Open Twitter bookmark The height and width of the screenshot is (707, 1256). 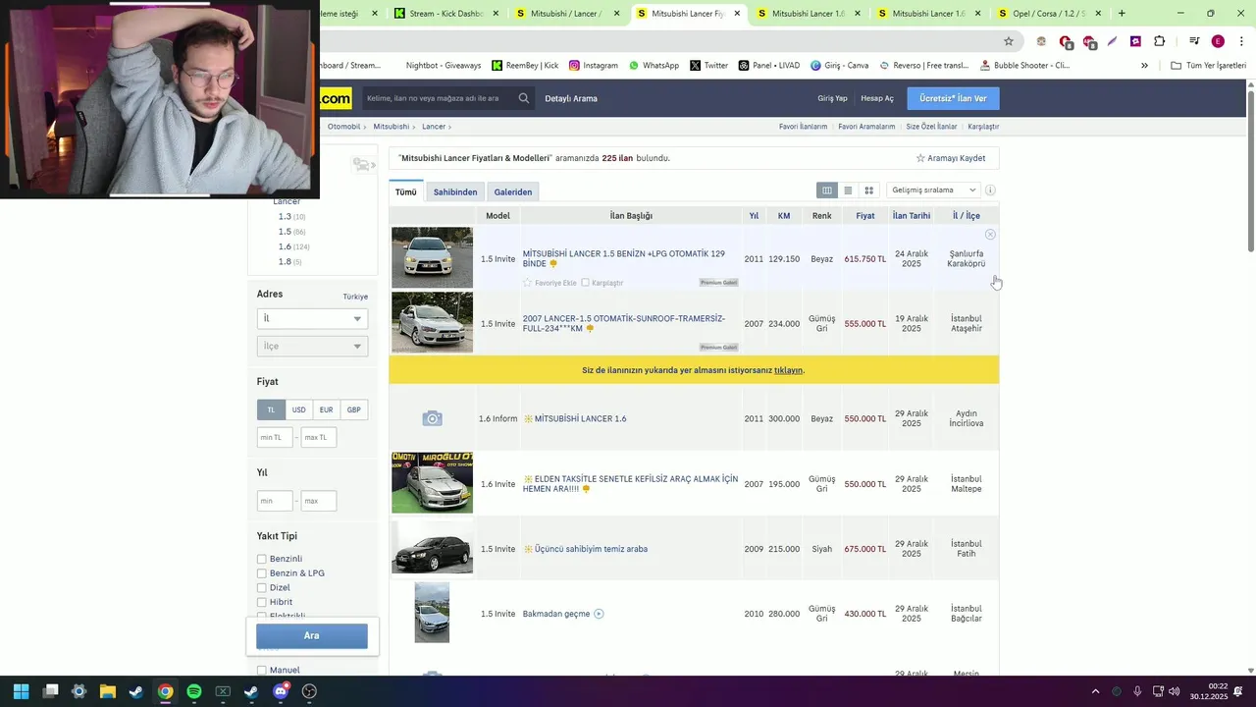pyautogui.click(x=708, y=66)
